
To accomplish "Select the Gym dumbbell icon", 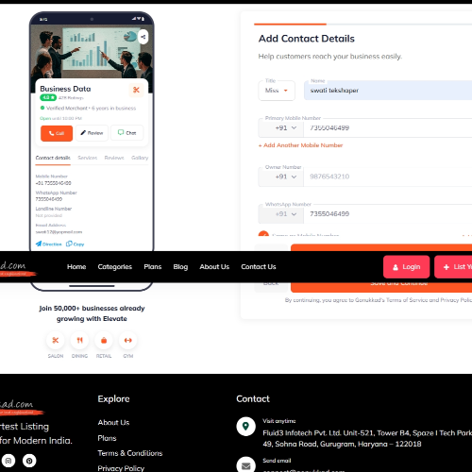I will (128, 340).
